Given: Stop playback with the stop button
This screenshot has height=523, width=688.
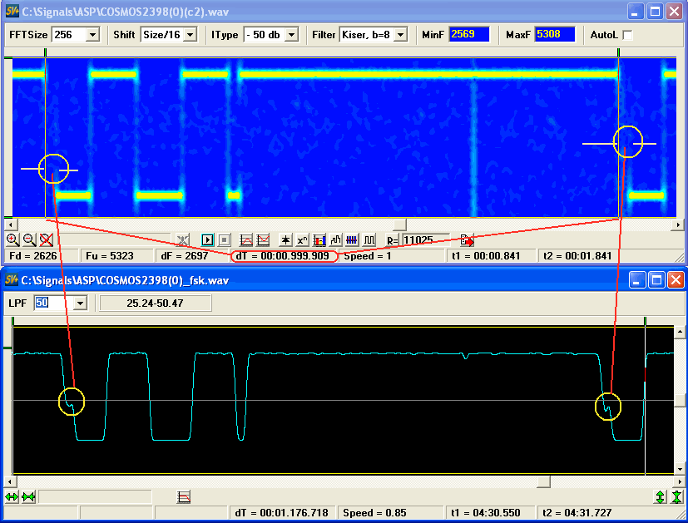Looking at the screenshot, I should pyautogui.click(x=225, y=239).
